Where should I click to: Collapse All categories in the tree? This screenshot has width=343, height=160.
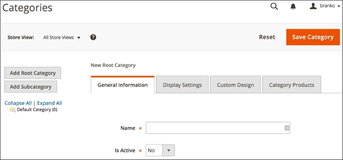point(18,103)
